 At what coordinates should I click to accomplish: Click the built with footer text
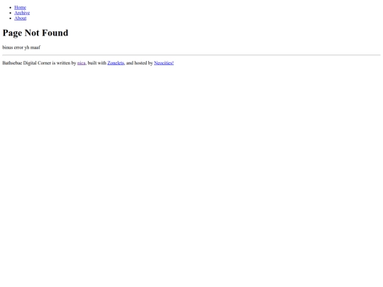tap(97, 63)
